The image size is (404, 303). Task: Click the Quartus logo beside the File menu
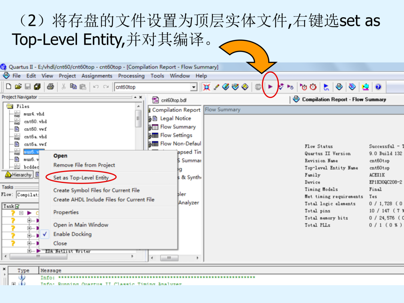pyautogui.click(x=6, y=76)
